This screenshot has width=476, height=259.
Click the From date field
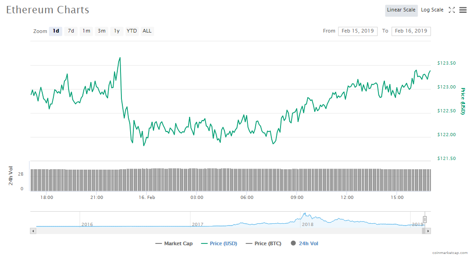click(x=358, y=31)
